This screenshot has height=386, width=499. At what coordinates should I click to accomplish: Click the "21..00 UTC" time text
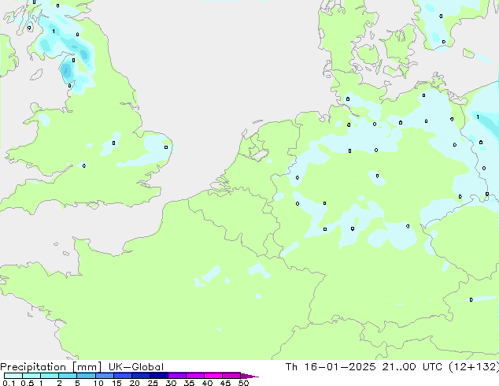412,367
